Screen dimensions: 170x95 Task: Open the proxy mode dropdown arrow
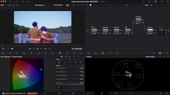[70, 5]
